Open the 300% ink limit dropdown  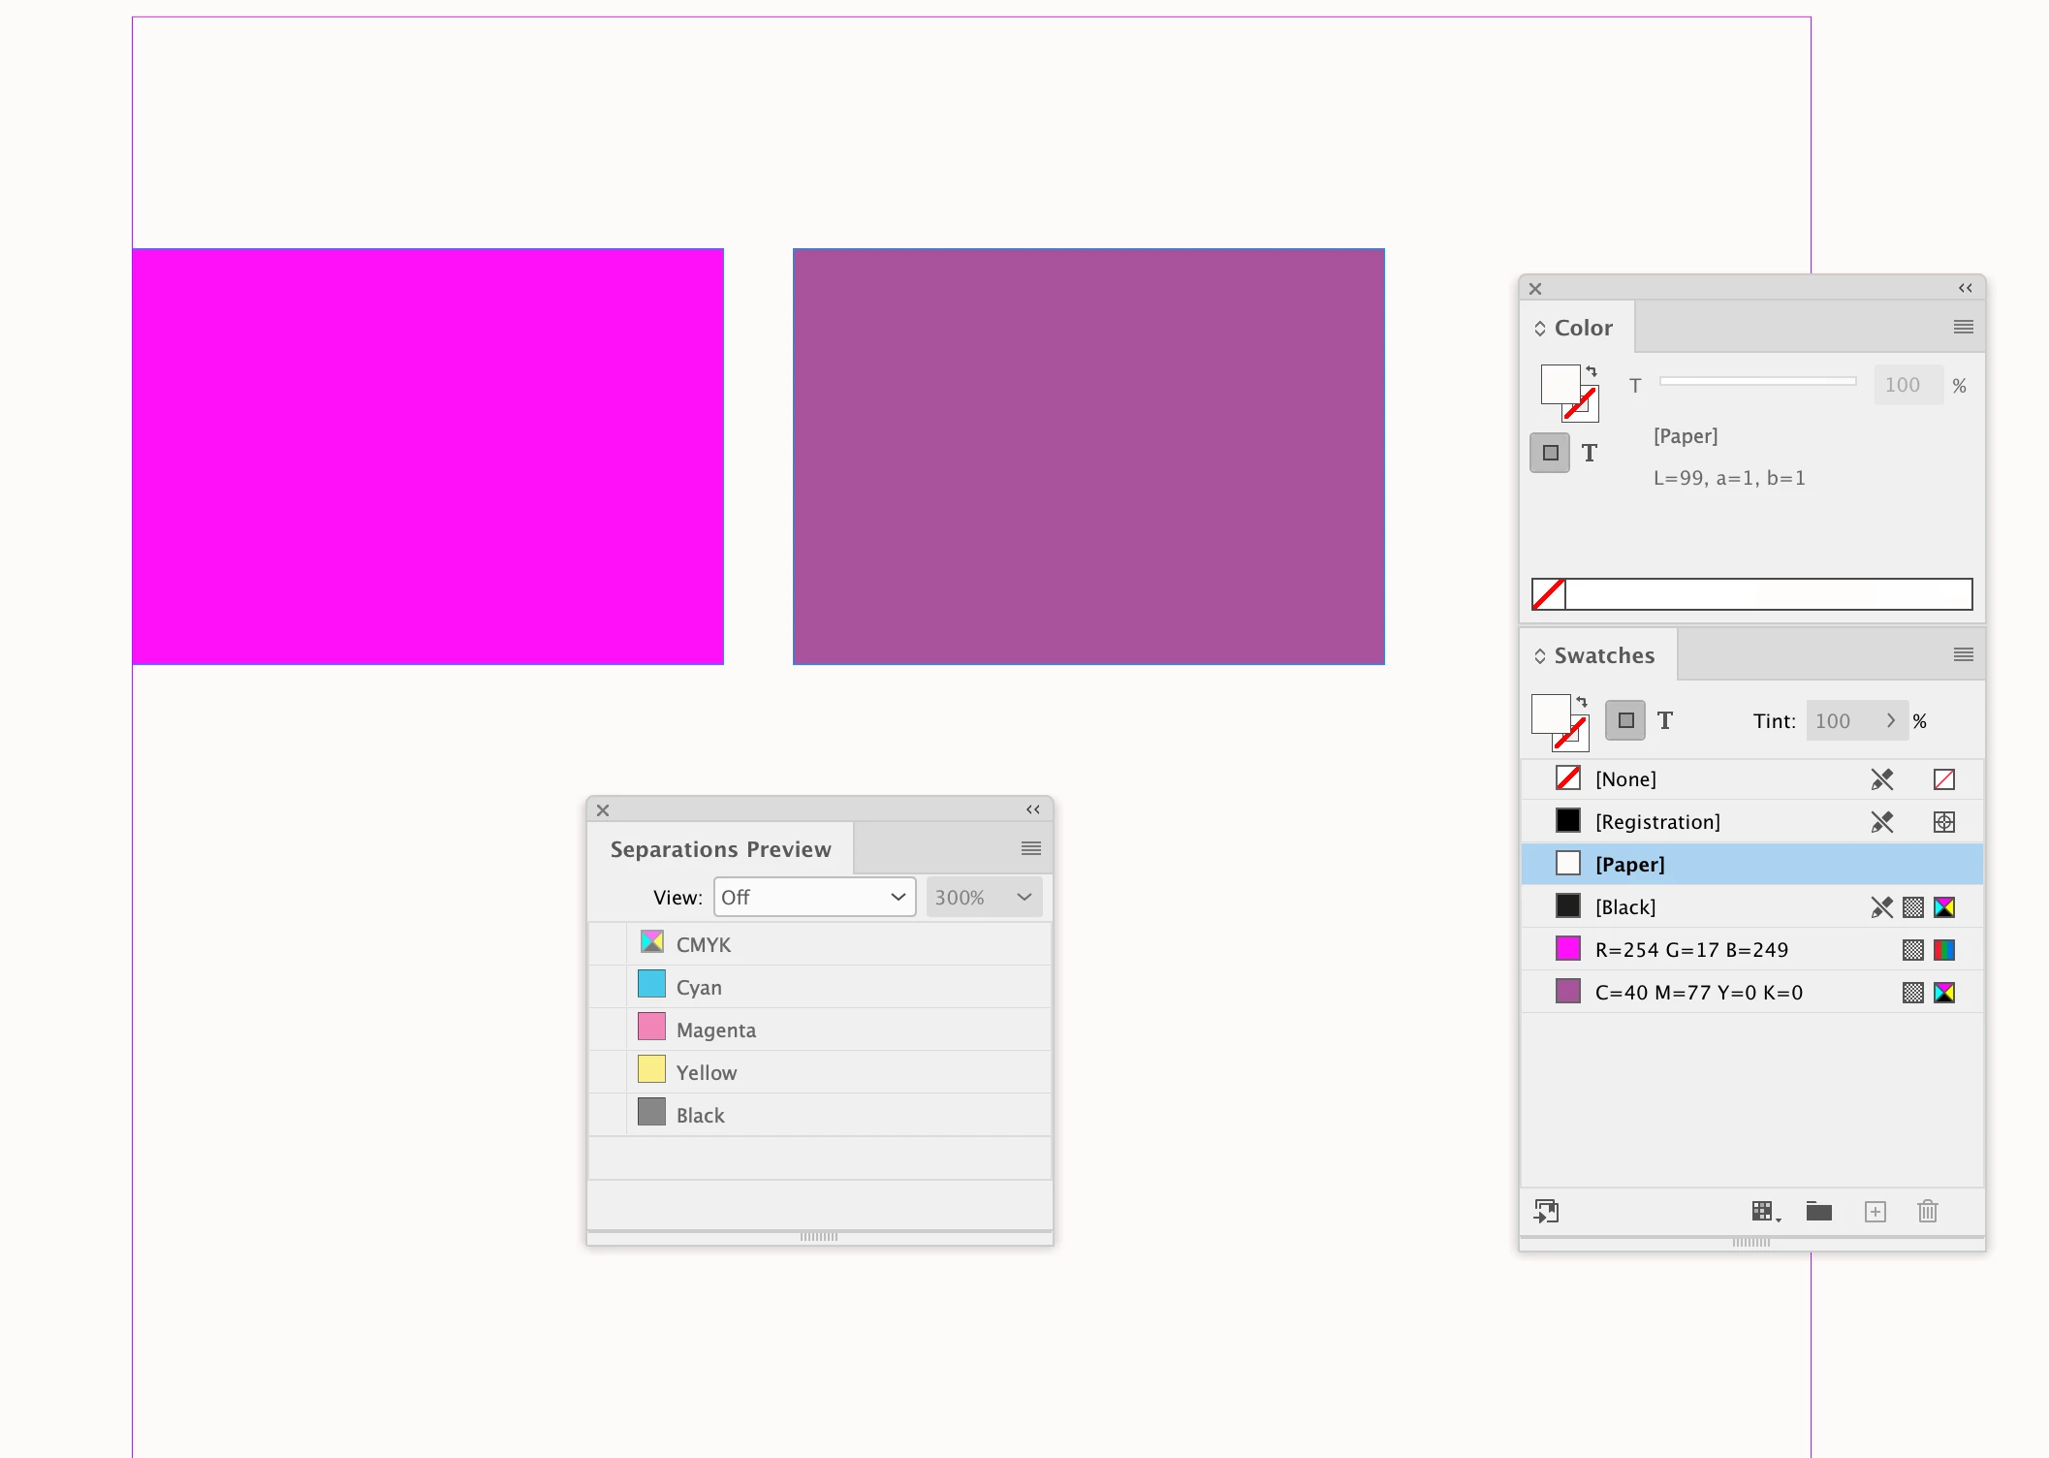pyautogui.click(x=983, y=898)
